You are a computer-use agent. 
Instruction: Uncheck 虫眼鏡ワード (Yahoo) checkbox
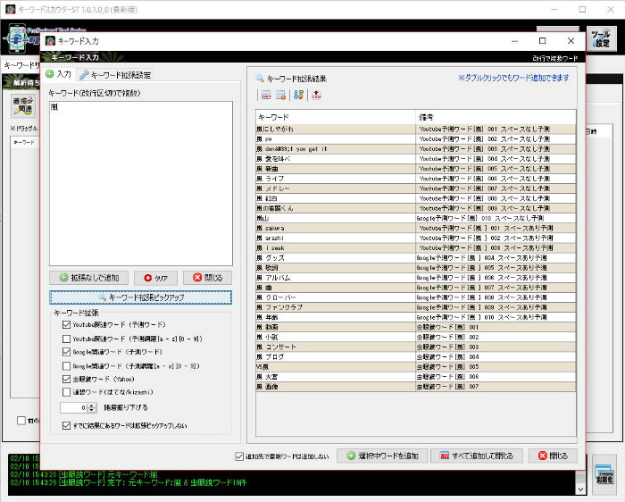coord(67,380)
